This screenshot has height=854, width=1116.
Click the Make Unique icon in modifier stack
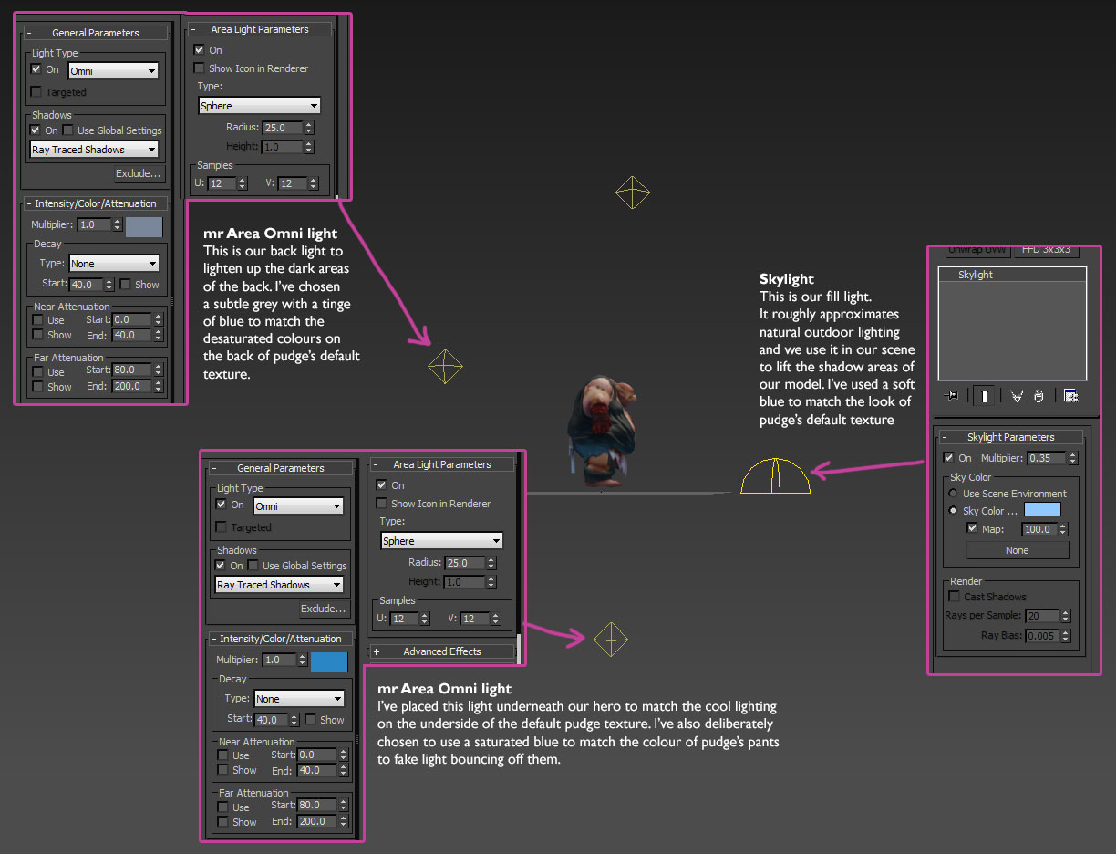click(1017, 395)
